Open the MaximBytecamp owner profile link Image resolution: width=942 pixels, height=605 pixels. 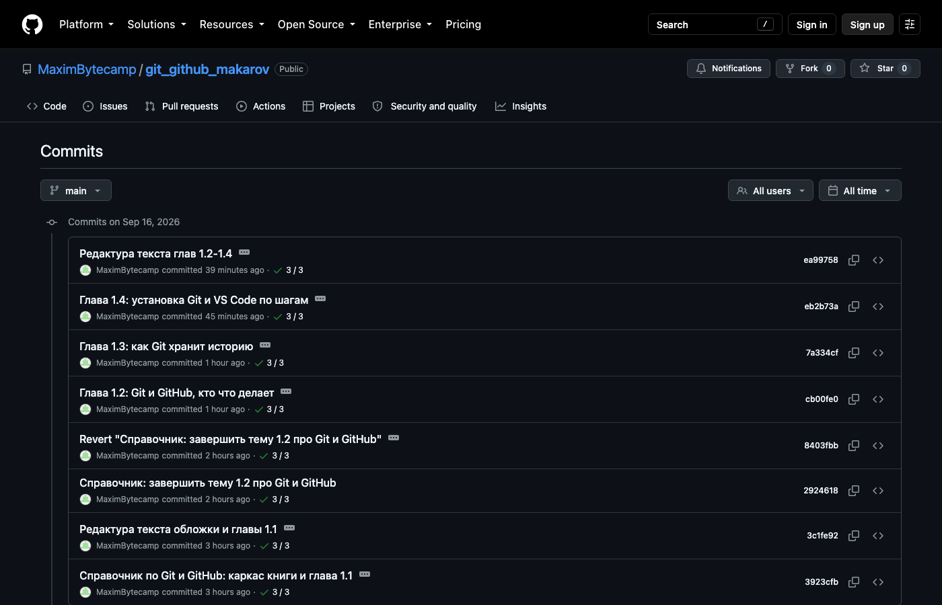coord(87,69)
